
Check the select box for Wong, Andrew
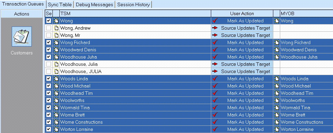[x=49, y=28]
